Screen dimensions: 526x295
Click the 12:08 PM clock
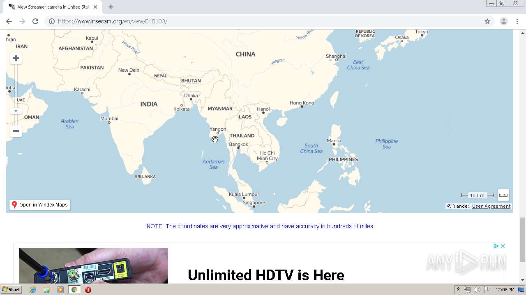505,290
